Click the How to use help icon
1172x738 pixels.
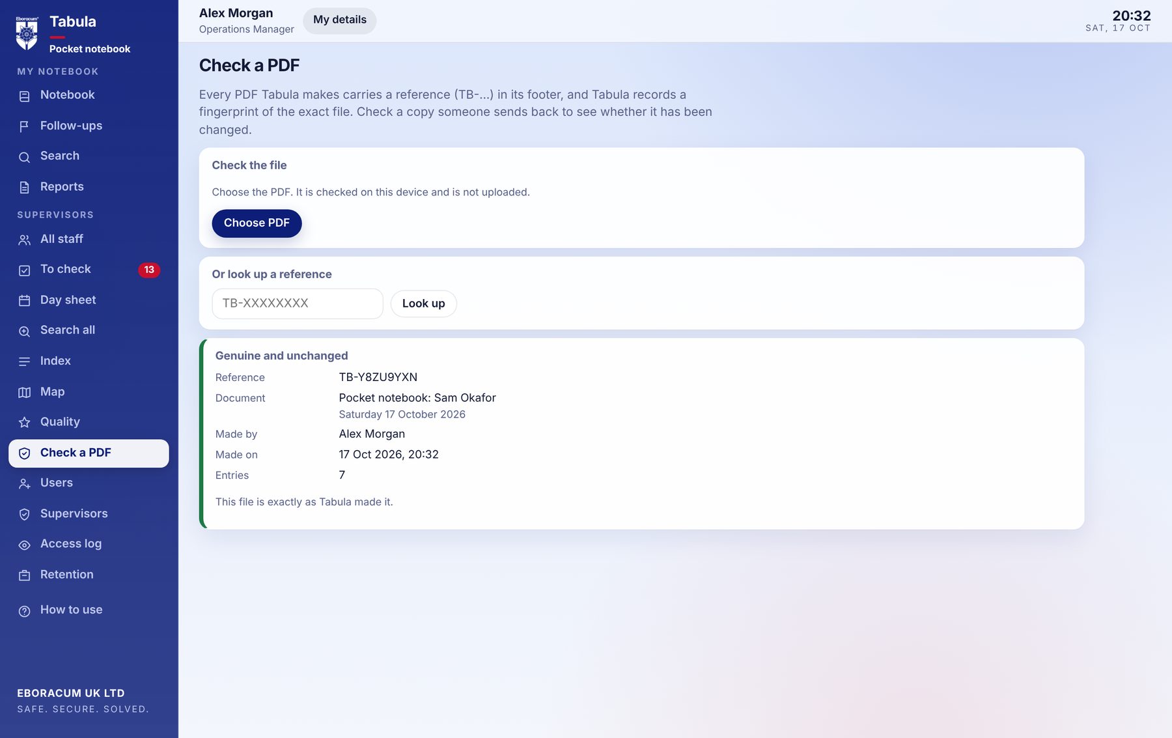coord(25,611)
